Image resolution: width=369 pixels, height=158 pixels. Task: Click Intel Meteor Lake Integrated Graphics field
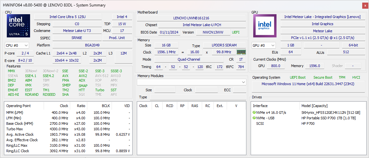click(322, 17)
